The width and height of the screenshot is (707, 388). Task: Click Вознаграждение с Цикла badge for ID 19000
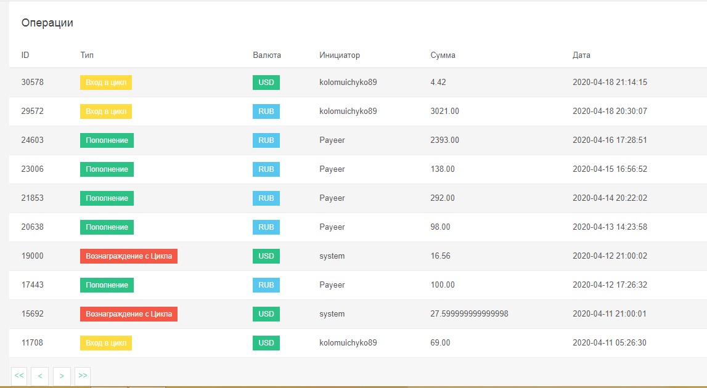coord(129,256)
